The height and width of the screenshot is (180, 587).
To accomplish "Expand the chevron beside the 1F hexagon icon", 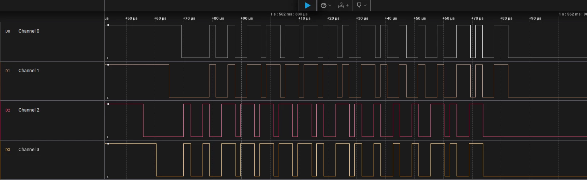I will (330, 5).
